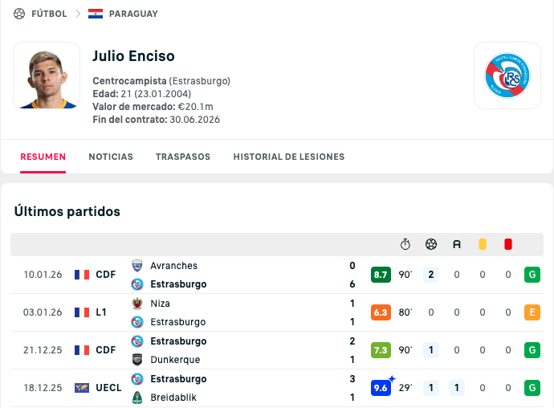Switch to the Noticias tab
This screenshot has height=408, width=554.
[111, 157]
